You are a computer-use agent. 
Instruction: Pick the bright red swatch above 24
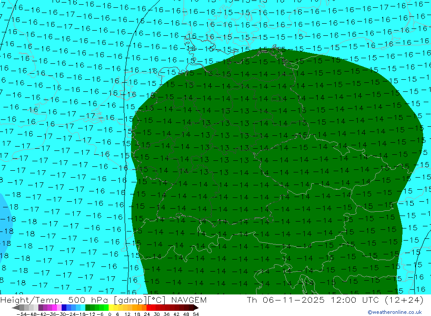tap(149, 307)
